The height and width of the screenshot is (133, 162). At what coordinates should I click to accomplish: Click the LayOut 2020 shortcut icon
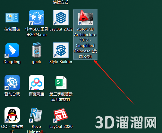click(61, 115)
